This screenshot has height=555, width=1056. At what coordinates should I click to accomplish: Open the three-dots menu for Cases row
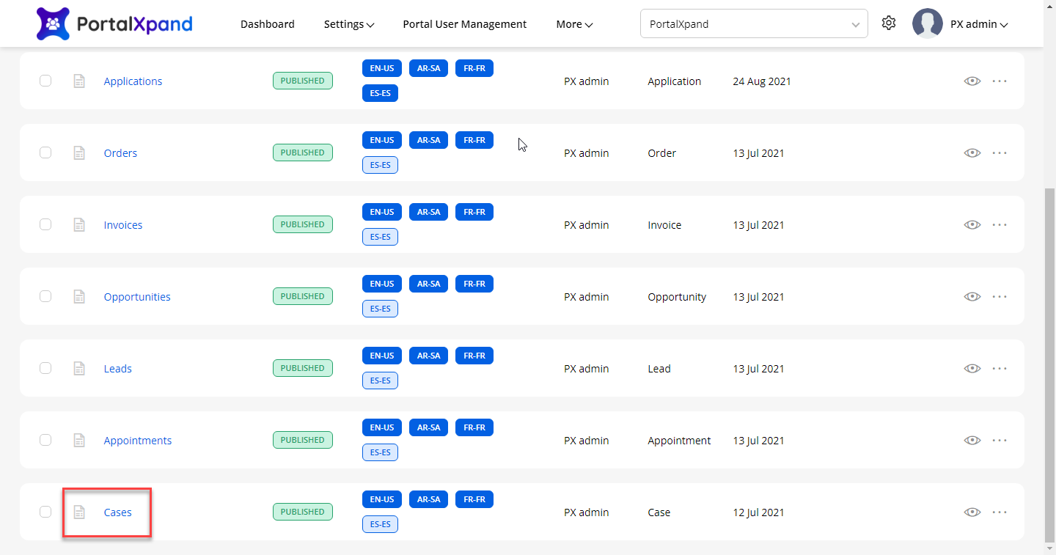coord(1000,512)
